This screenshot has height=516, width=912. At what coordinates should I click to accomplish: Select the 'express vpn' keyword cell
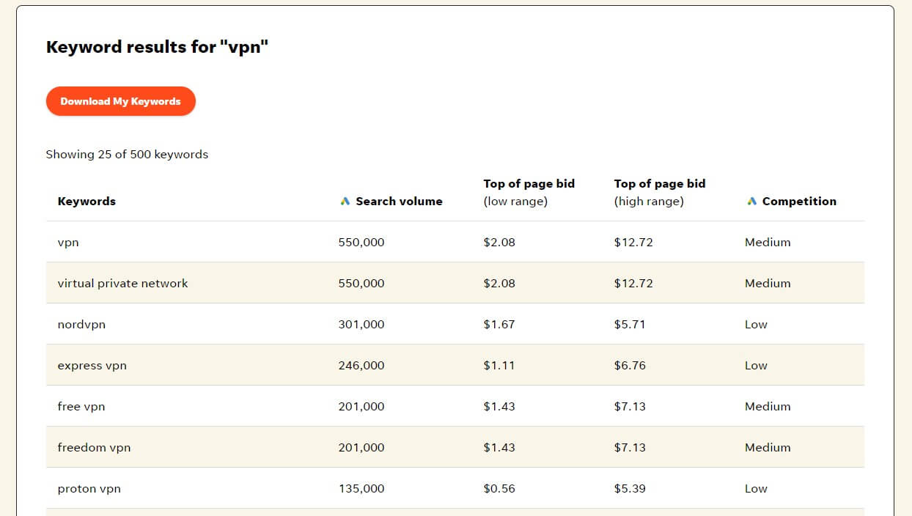coord(92,366)
